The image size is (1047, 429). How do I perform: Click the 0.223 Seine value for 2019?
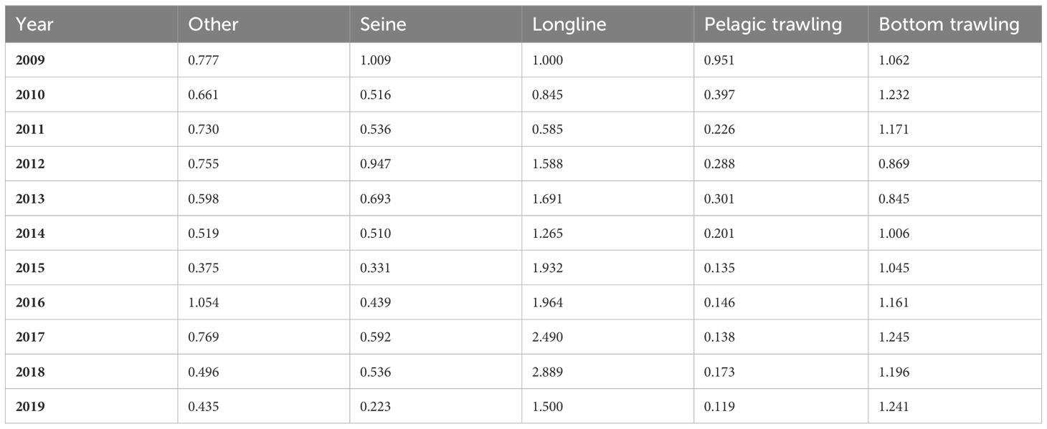(375, 407)
